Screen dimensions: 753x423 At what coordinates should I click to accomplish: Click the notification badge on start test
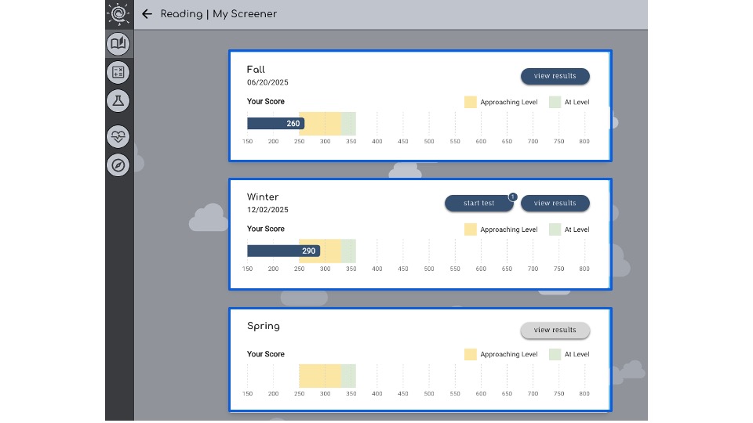coord(513,197)
